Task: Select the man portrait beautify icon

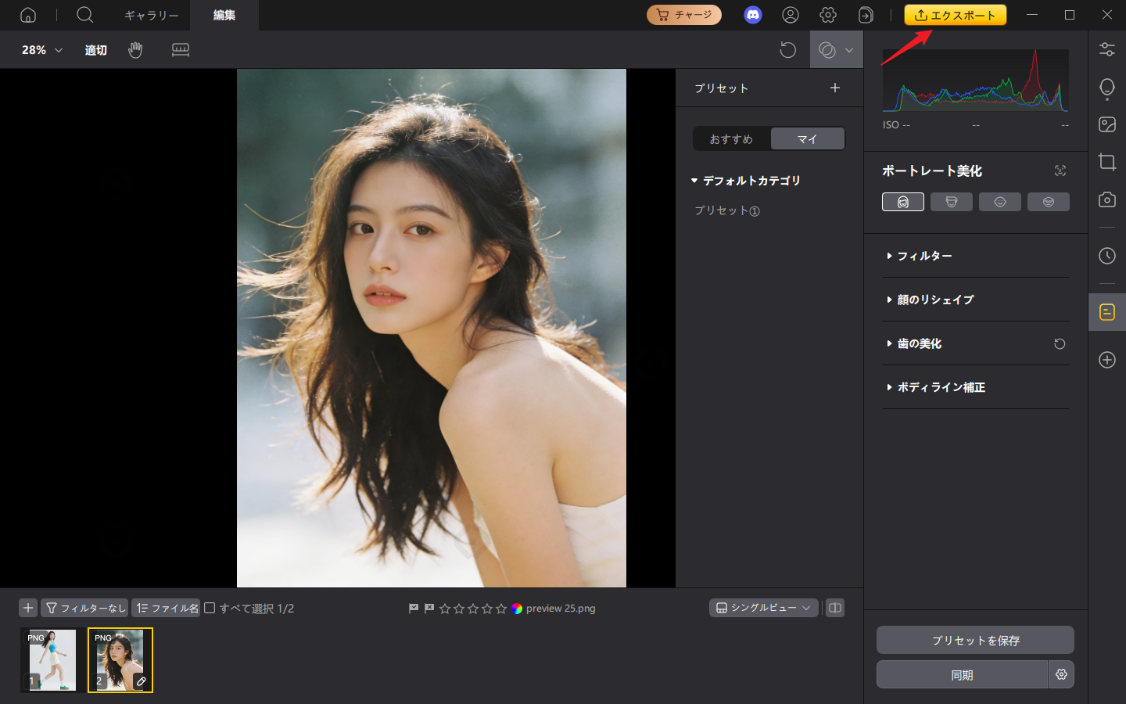Action: tap(952, 201)
